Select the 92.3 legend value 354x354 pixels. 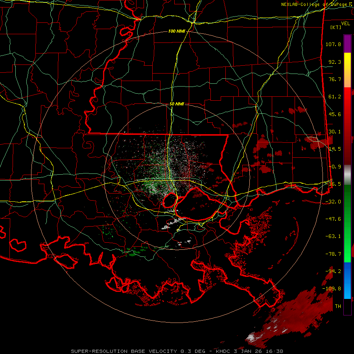click(335, 62)
